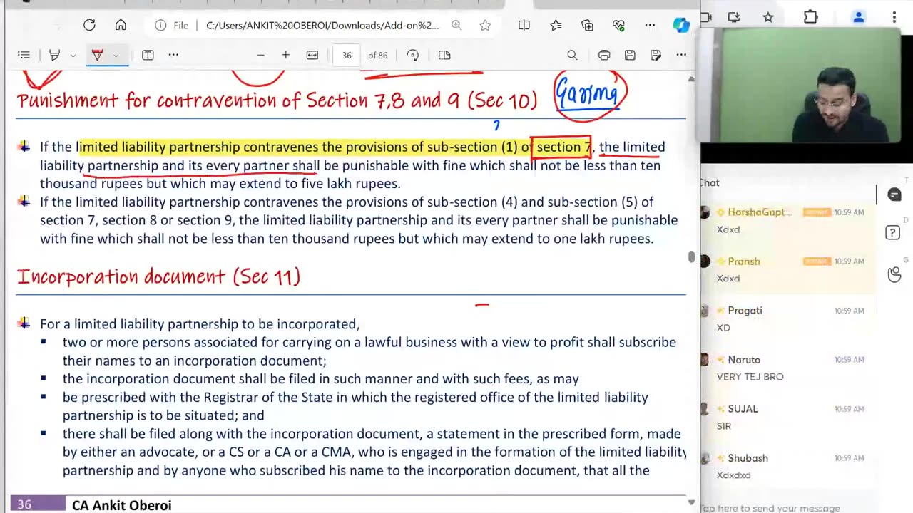Refresh the PDF page in the browser

(x=89, y=25)
